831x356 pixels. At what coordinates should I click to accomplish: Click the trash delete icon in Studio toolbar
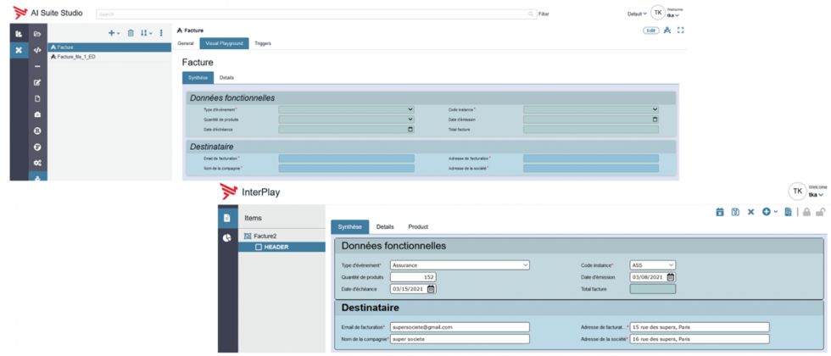(x=131, y=33)
